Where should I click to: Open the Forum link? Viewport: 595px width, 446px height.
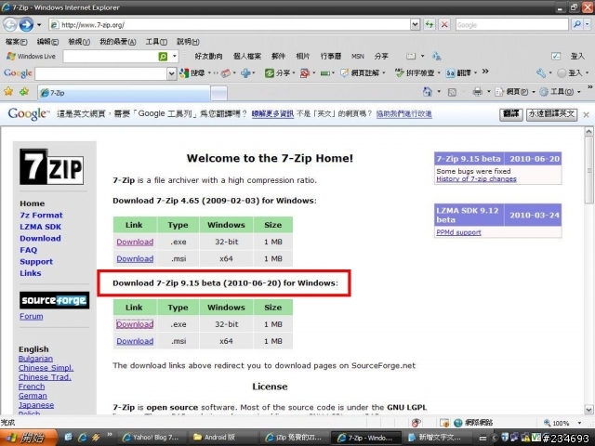coord(31,316)
